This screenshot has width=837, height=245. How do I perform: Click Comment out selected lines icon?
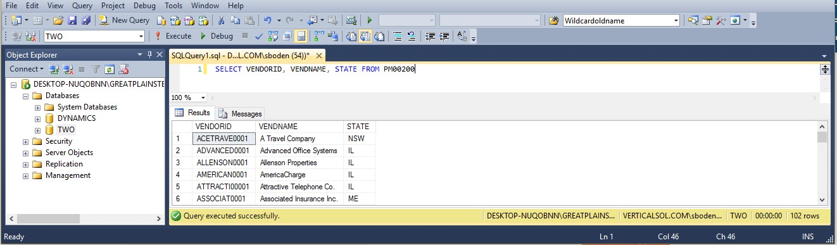click(398, 36)
